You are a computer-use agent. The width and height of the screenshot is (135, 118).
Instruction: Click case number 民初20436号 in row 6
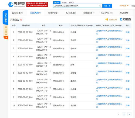pyautogui.click(x=42, y=74)
